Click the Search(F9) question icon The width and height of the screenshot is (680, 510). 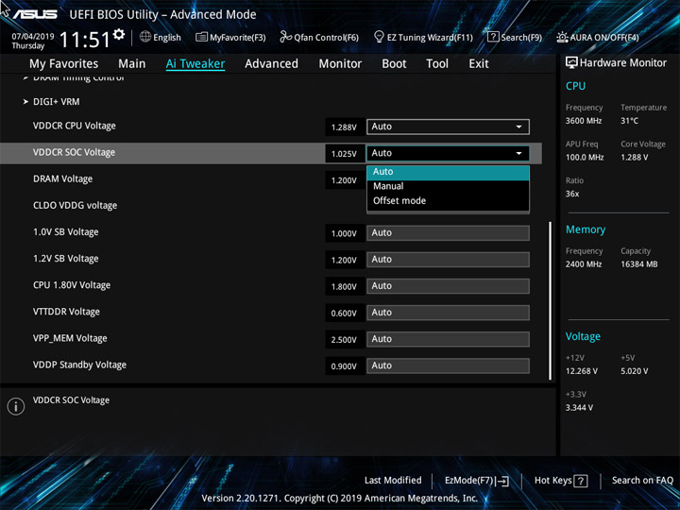(493, 37)
